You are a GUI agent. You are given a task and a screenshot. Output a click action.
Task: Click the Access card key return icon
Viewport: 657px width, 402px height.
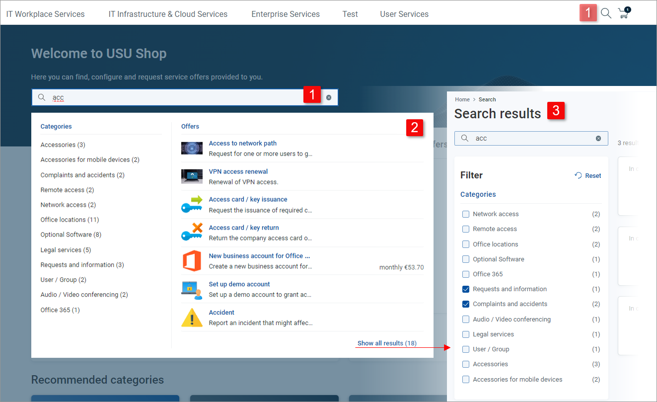[x=192, y=233]
